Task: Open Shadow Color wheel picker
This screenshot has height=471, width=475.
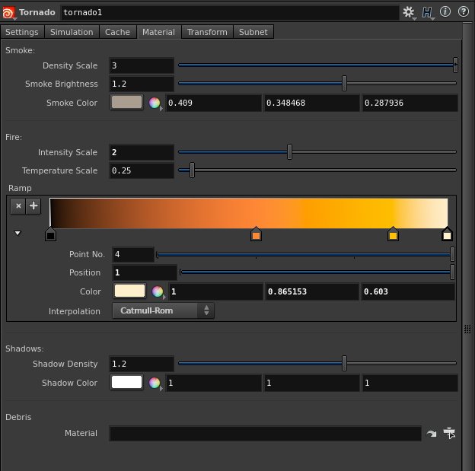Action: coord(155,383)
